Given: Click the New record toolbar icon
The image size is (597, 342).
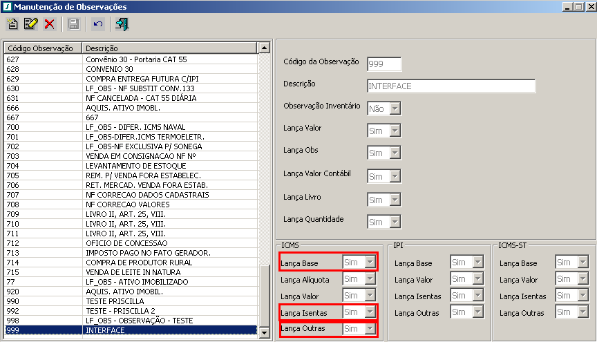Looking at the screenshot, I should click(x=12, y=24).
